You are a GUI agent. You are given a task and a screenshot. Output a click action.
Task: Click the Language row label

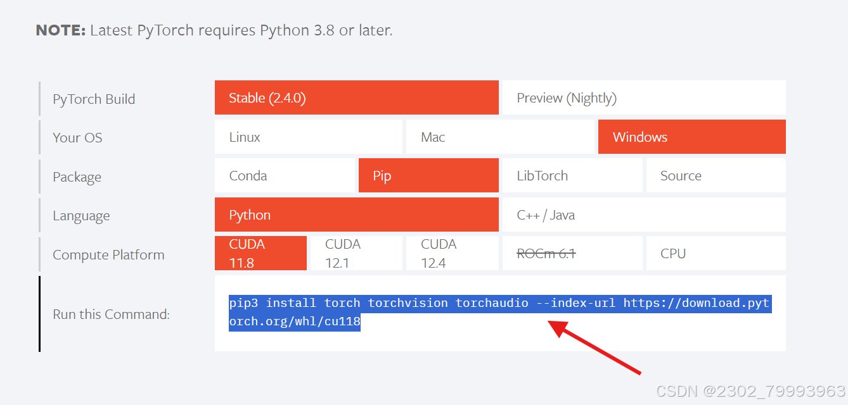[81, 216]
